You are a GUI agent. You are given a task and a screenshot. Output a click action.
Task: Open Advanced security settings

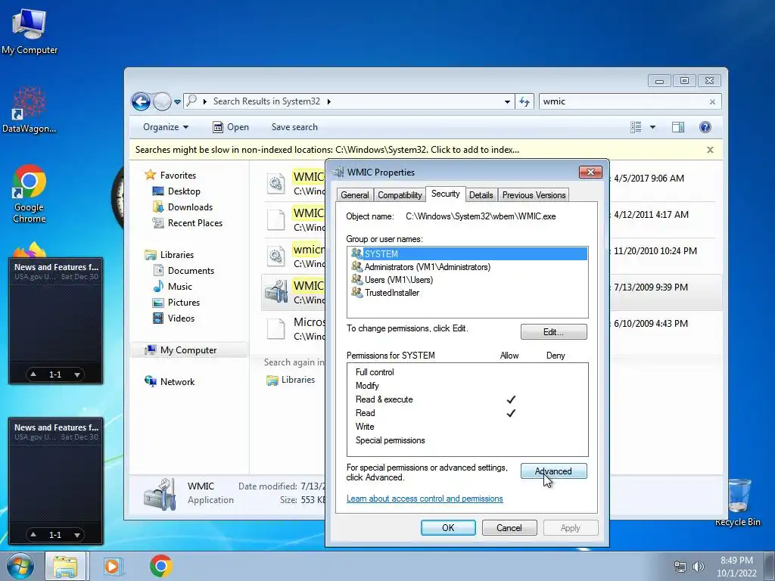(x=553, y=471)
